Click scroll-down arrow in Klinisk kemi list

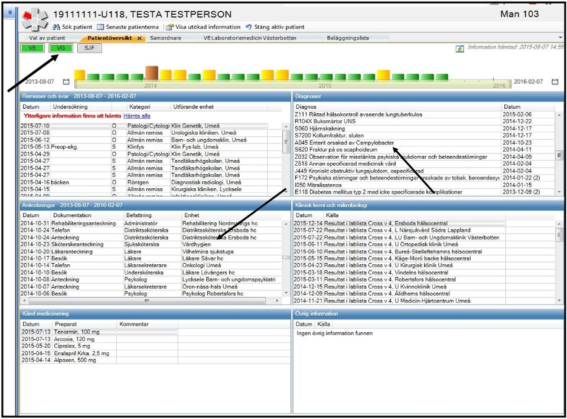(559, 300)
